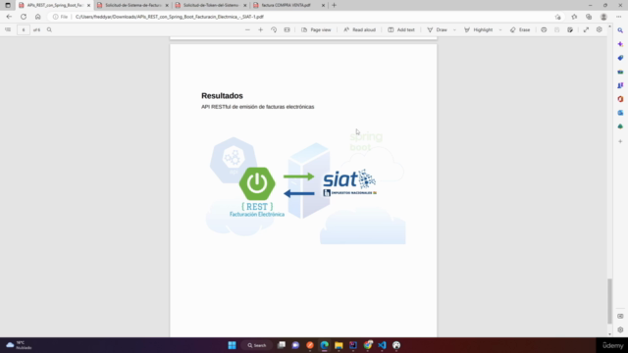Viewport: 628px width, 353px height.
Task: Switch to factura COMPRA VENTA.pdf tab
Action: tap(286, 5)
